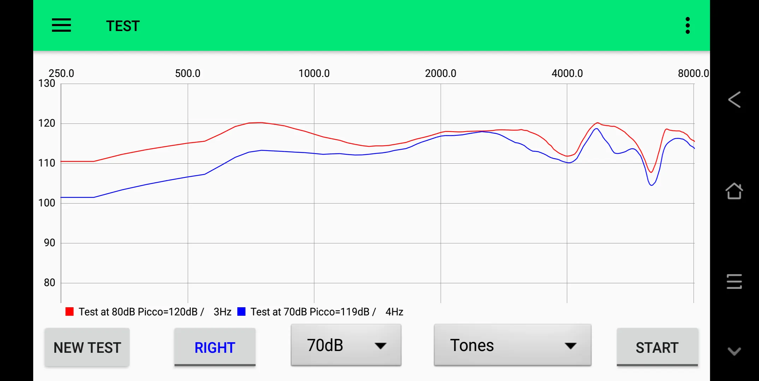
Task: Click the 120 dB axis label
Action: (x=47, y=123)
